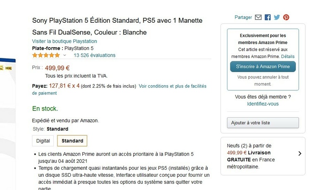Viewport: 331px width, 190px height.
Task: Share the product by email icon
Action: pyautogui.click(x=259, y=17)
